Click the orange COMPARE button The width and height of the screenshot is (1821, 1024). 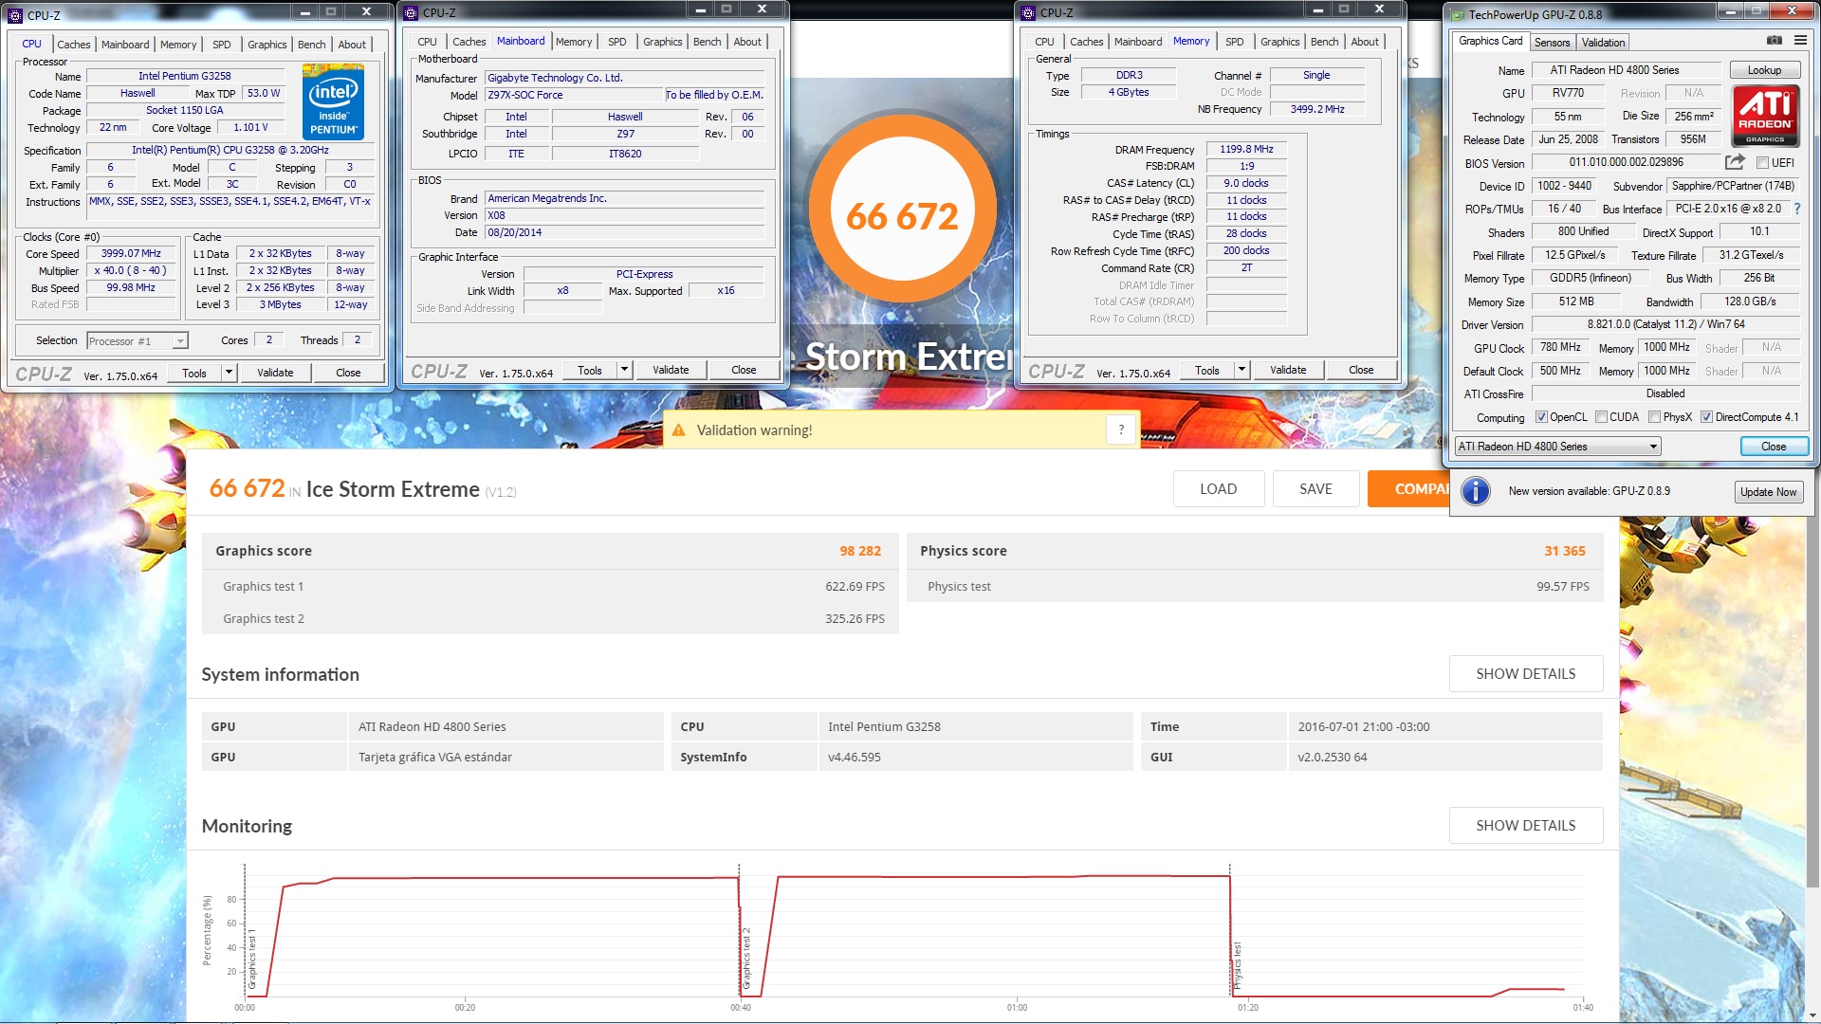[1408, 489]
